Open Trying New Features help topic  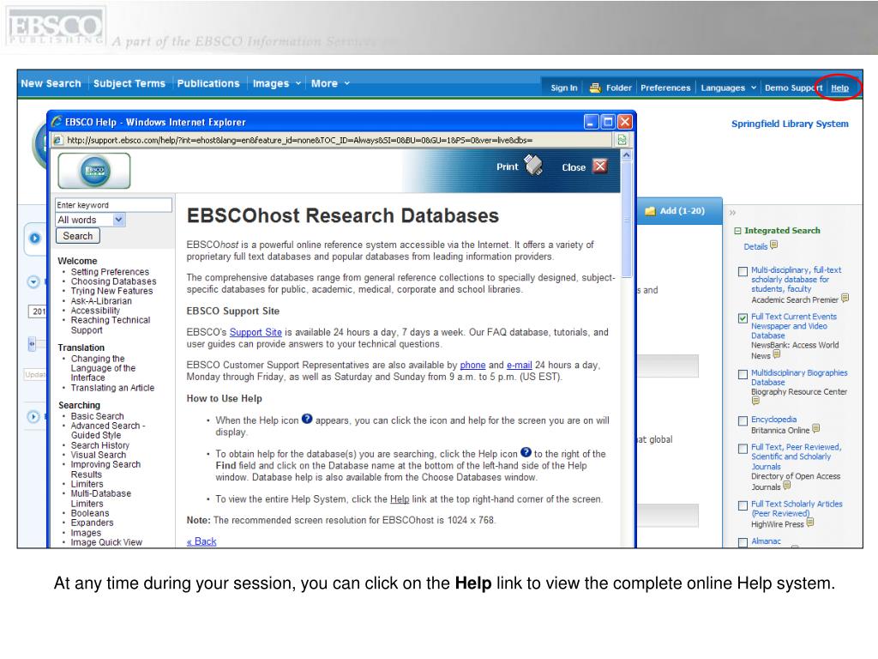[111, 291]
